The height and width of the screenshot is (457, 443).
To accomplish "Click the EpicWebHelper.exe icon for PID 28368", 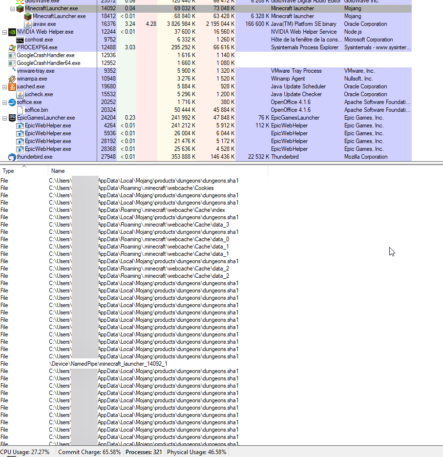I will 20,149.
